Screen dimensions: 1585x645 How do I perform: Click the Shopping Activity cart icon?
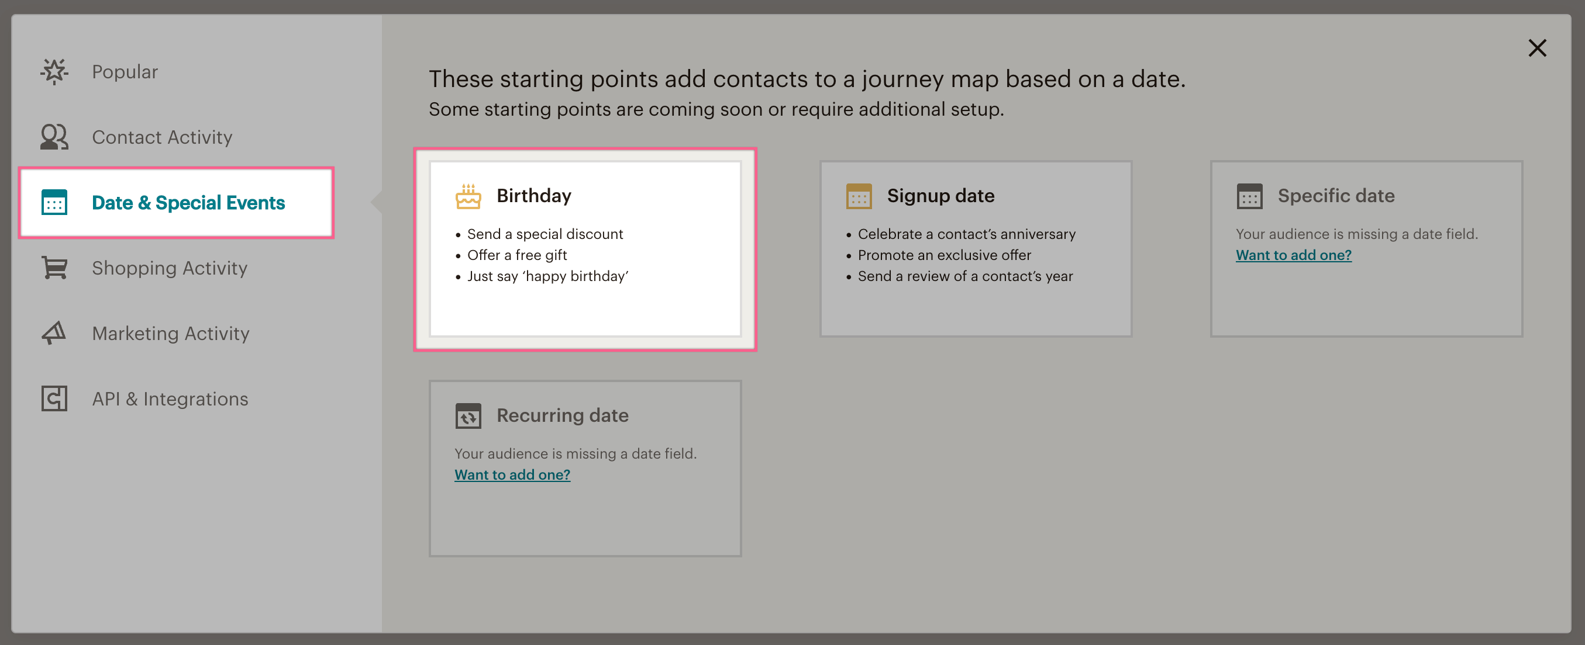pyautogui.click(x=54, y=268)
